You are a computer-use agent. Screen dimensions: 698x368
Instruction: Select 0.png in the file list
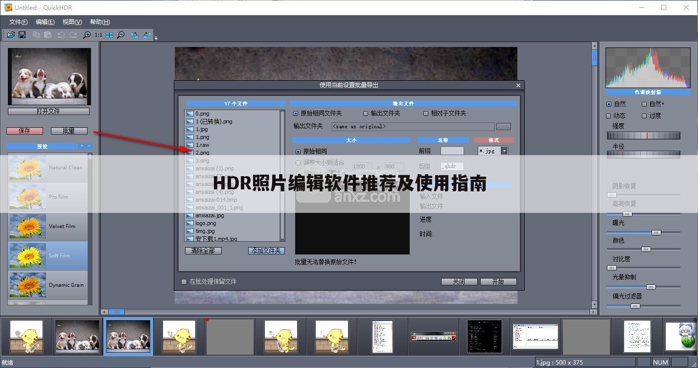(x=202, y=114)
